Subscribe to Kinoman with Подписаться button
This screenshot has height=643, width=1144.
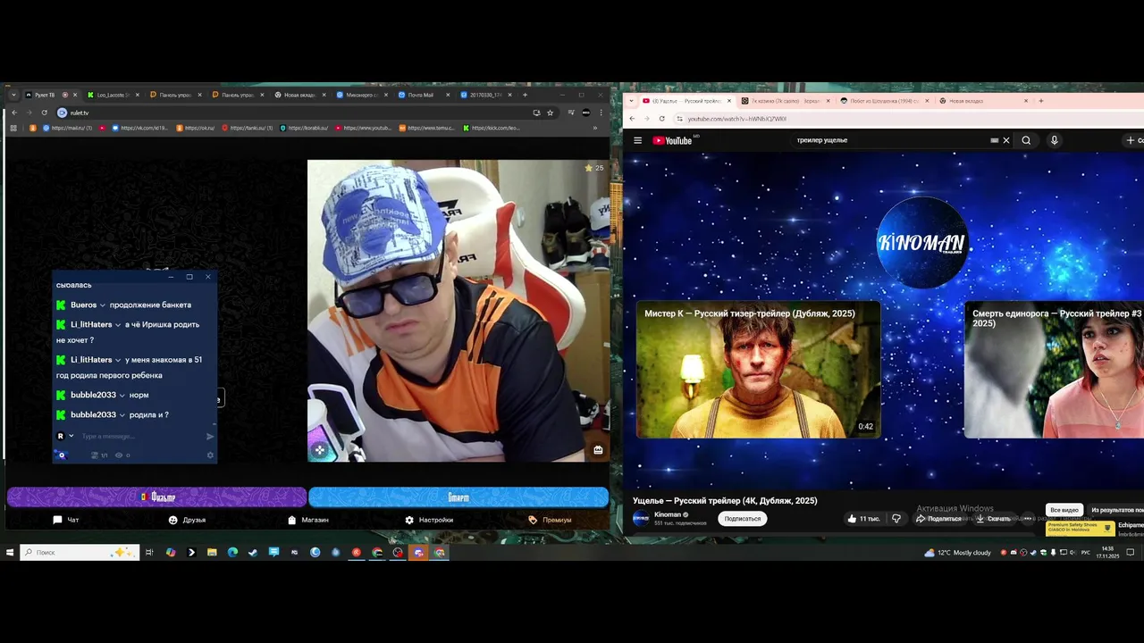point(743,518)
